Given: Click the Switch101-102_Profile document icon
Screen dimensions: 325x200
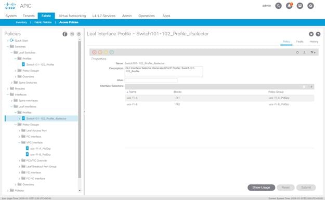Looking at the screenshot, I should (23, 64).
